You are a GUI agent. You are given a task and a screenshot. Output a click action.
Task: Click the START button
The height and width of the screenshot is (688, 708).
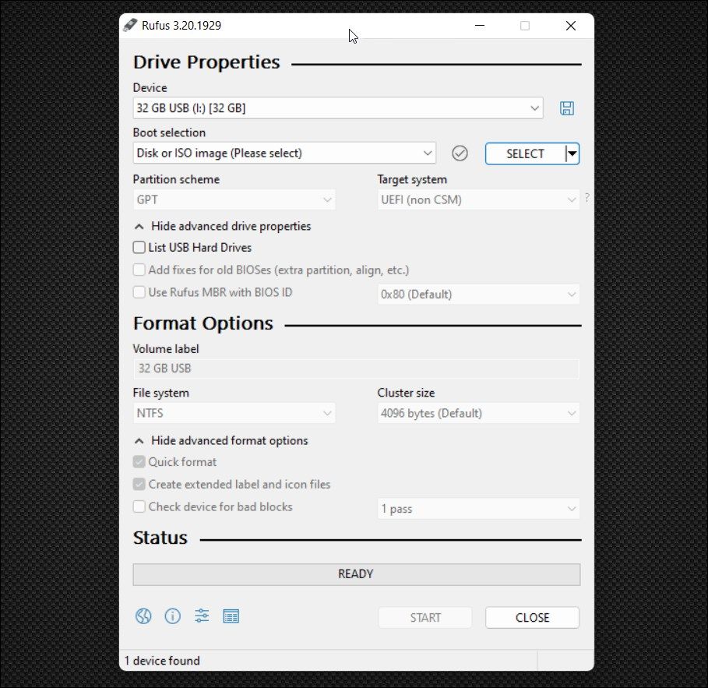point(425,618)
